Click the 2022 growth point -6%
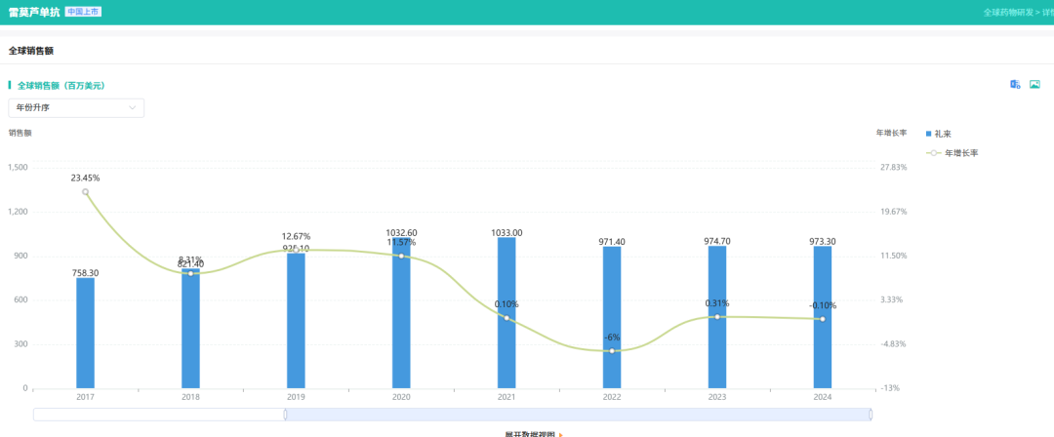 (x=612, y=351)
